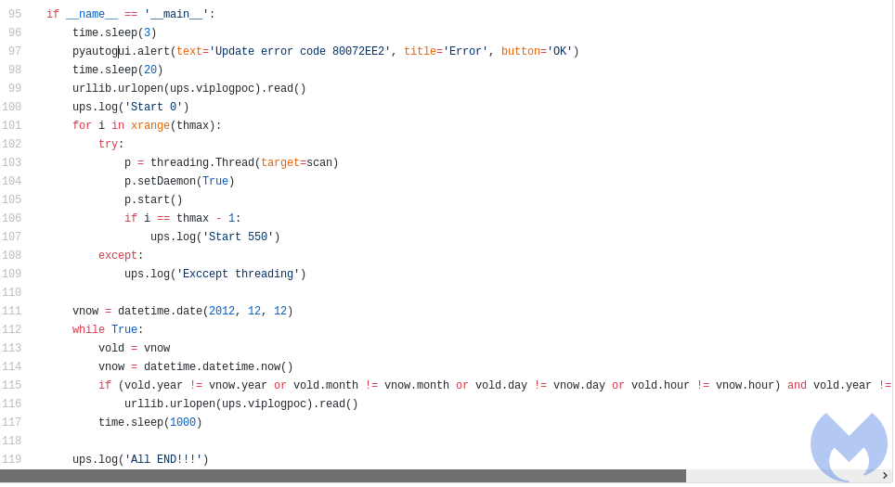Select line number 101 in the gutter
This screenshot has width=895, height=487.
click(x=11, y=126)
